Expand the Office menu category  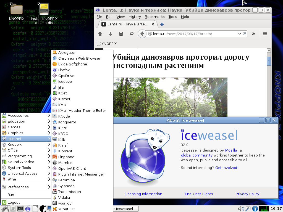26,150
